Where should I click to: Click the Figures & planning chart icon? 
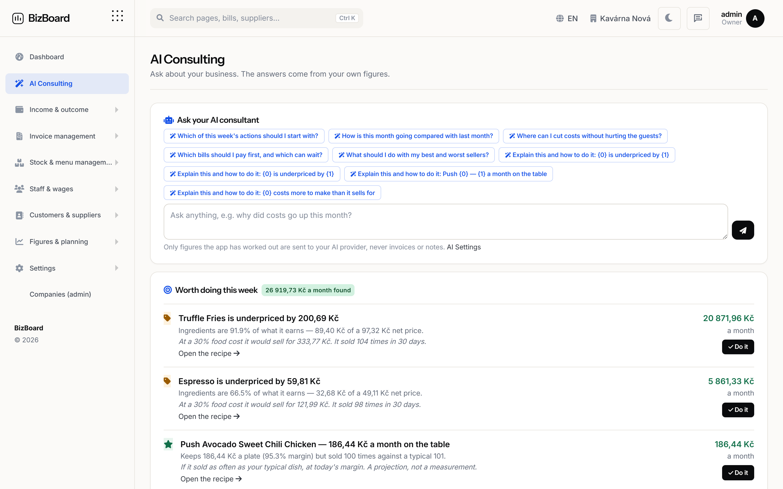(19, 242)
